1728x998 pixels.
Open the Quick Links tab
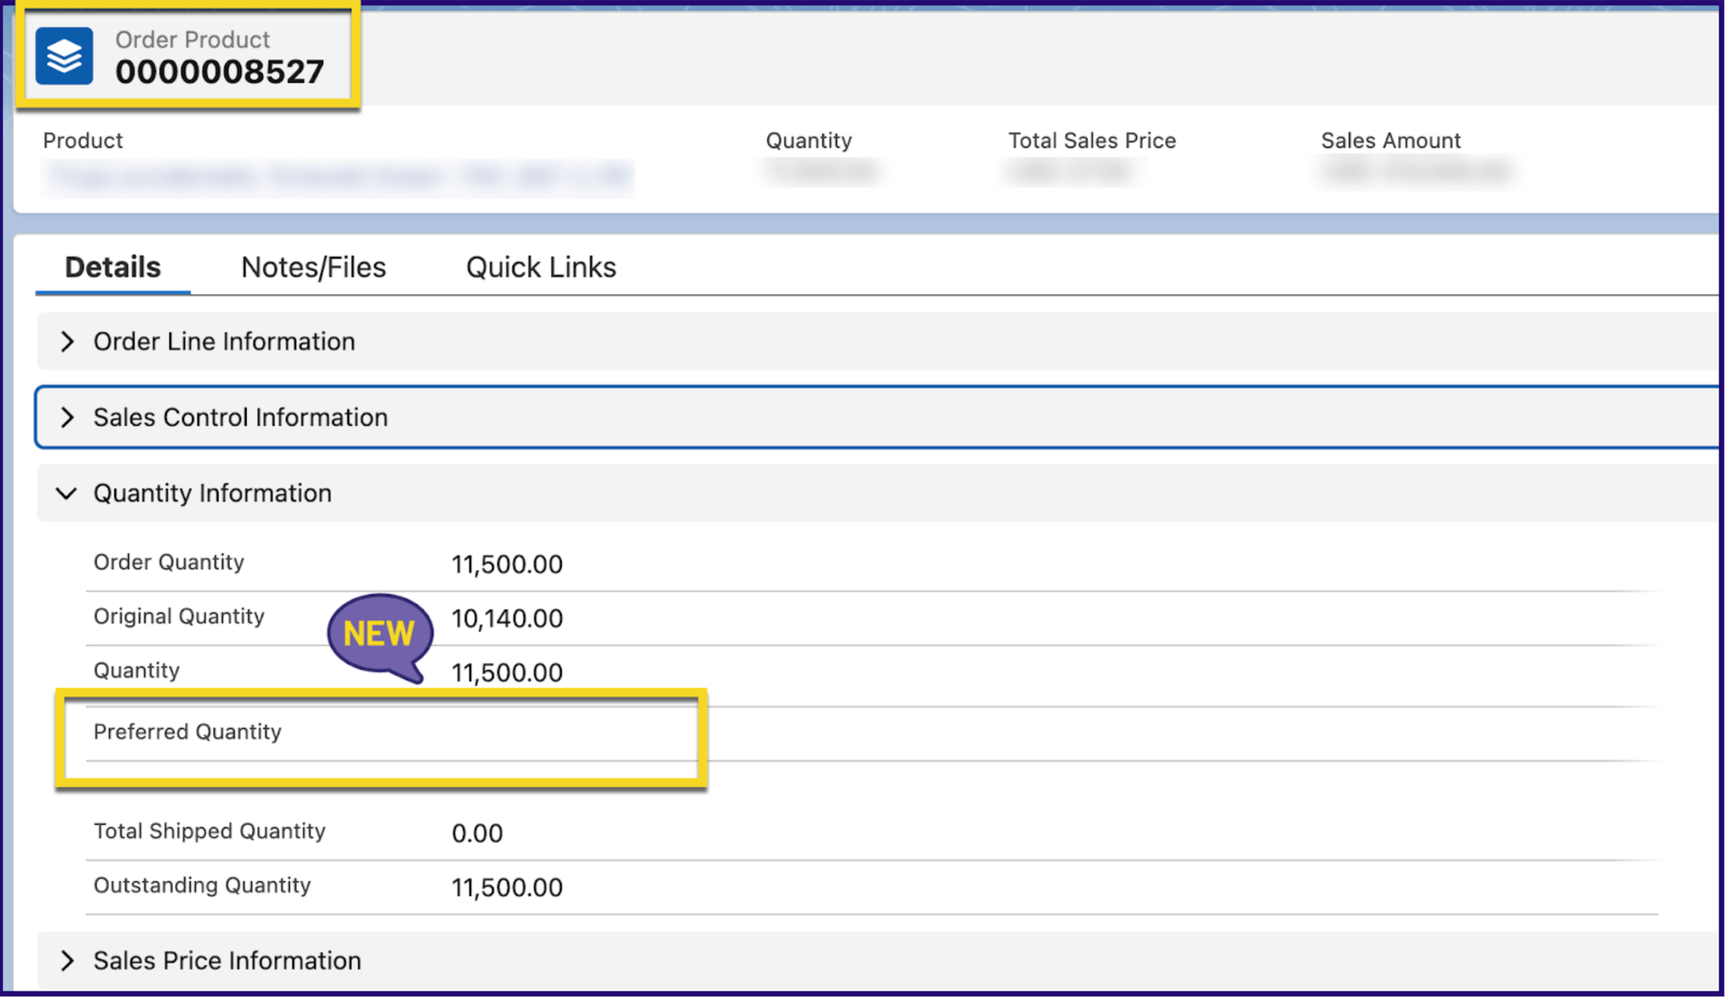[x=541, y=267]
